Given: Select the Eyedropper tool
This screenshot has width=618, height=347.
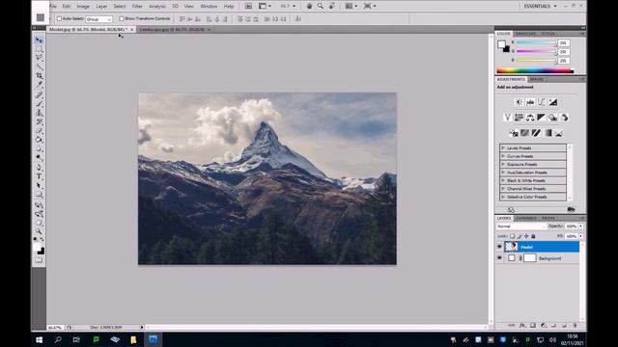Looking at the screenshot, I should pos(39,84).
